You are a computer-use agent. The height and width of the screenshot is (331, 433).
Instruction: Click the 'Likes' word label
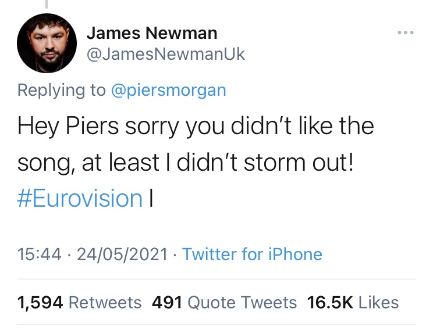tap(379, 303)
